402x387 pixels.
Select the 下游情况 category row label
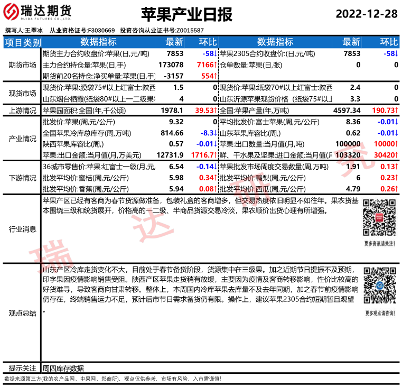tap(23, 178)
